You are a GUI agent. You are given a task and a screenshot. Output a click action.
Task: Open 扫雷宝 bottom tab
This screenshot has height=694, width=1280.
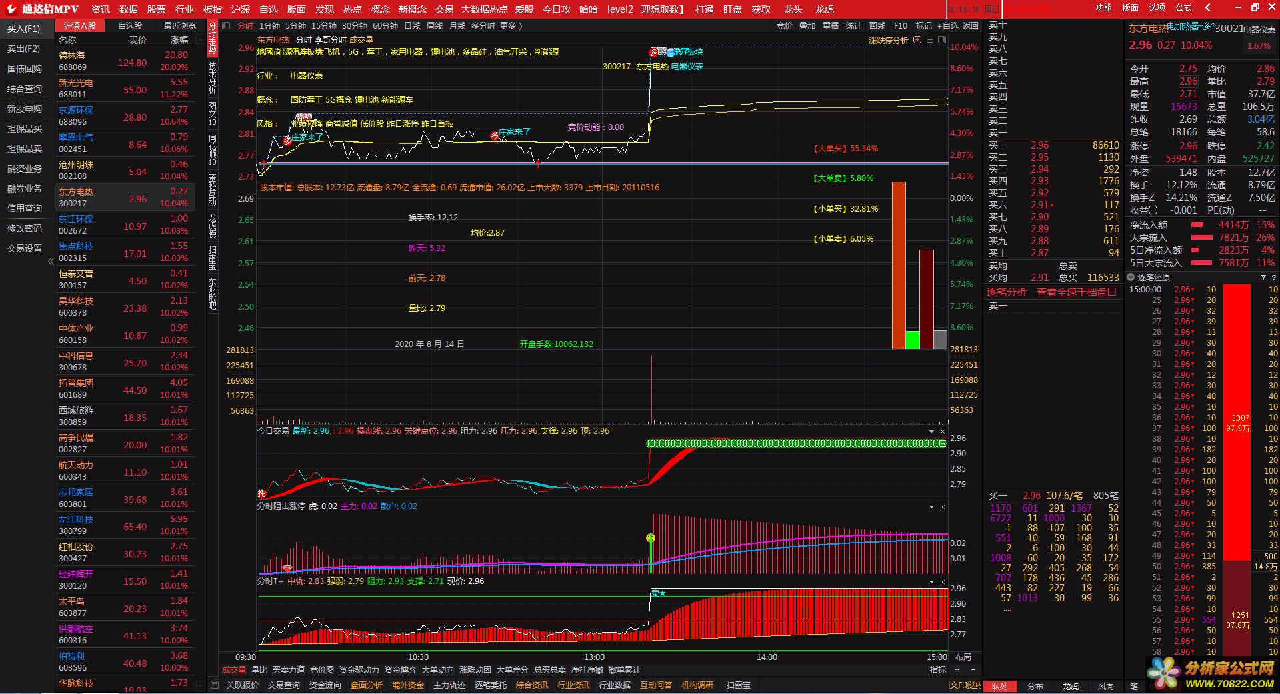pyautogui.click(x=739, y=685)
